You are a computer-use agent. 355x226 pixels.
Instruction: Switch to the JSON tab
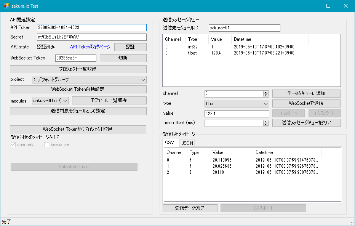(187, 143)
